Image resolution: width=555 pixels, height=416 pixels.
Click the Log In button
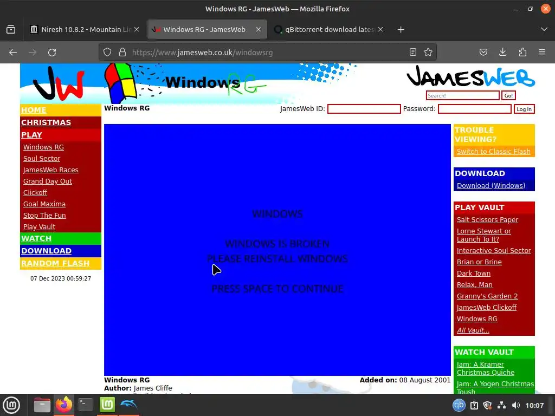point(524,109)
